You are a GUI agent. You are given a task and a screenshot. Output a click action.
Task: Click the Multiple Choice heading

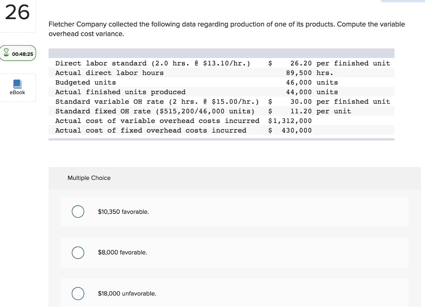click(x=89, y=178)
